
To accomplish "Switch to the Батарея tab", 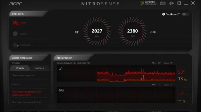I will tap(39, 68).
